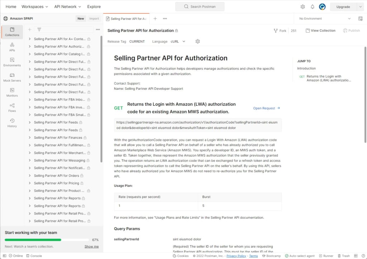The width and height of the screenshot is (367, 259).
Task: Toggle sidebar icon in bottom-left status bar
Action: [4, 256]
